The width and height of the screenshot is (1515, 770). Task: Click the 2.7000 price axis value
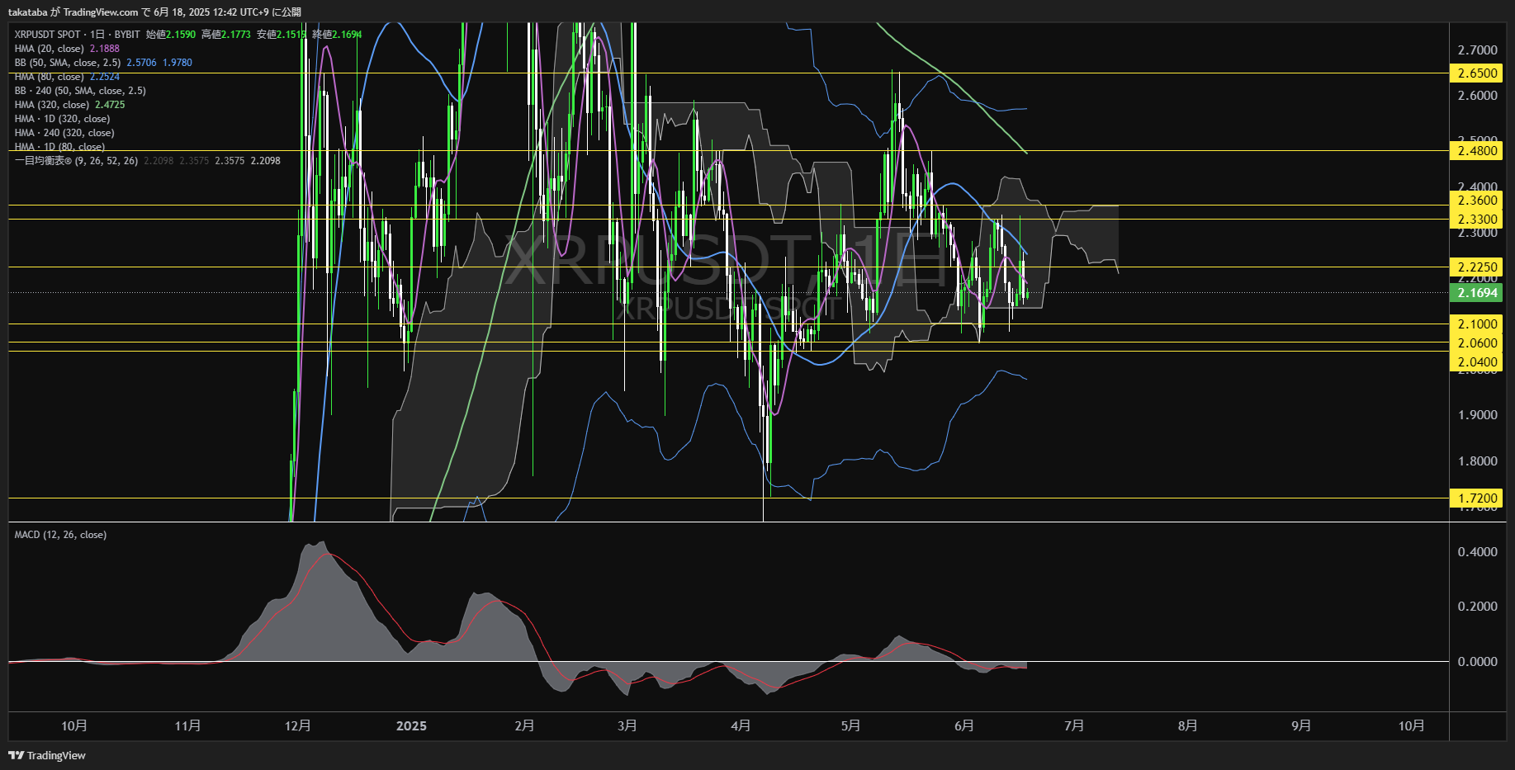tap(1477, 50)
